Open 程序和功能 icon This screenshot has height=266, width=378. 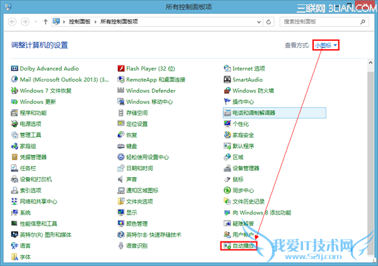click(x=14, y=113)
